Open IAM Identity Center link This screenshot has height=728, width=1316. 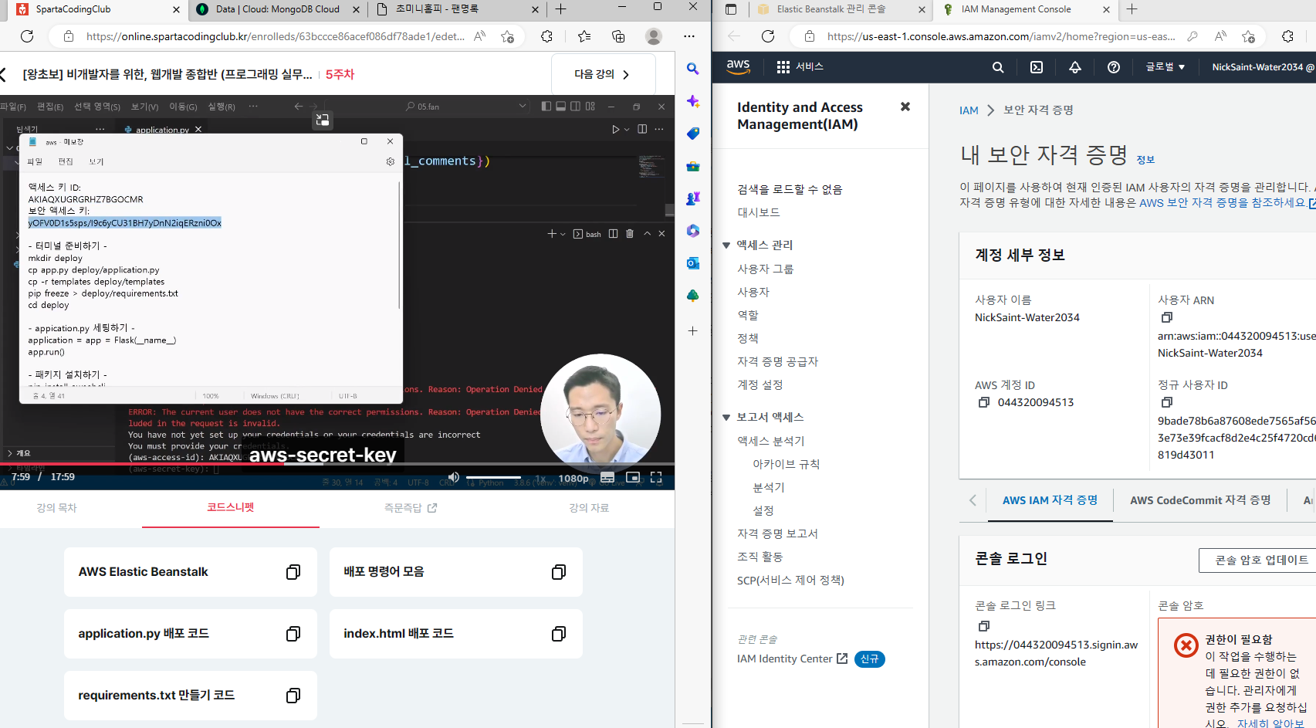pos(792,659)
